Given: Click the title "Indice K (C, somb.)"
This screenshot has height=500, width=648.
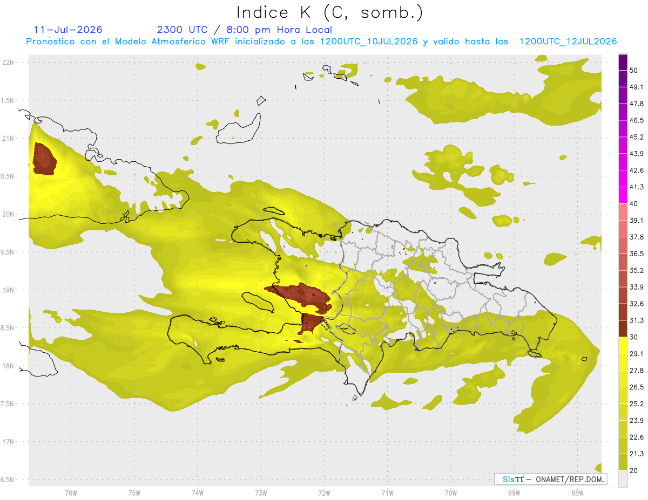Looking at the screenshot, I should click(330, 12).
